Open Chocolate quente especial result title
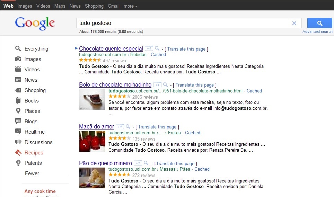 click(x=111, y=48)
